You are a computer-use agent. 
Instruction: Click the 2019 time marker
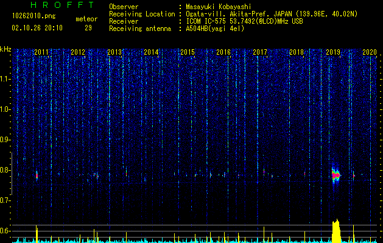(x=333, y=52)
